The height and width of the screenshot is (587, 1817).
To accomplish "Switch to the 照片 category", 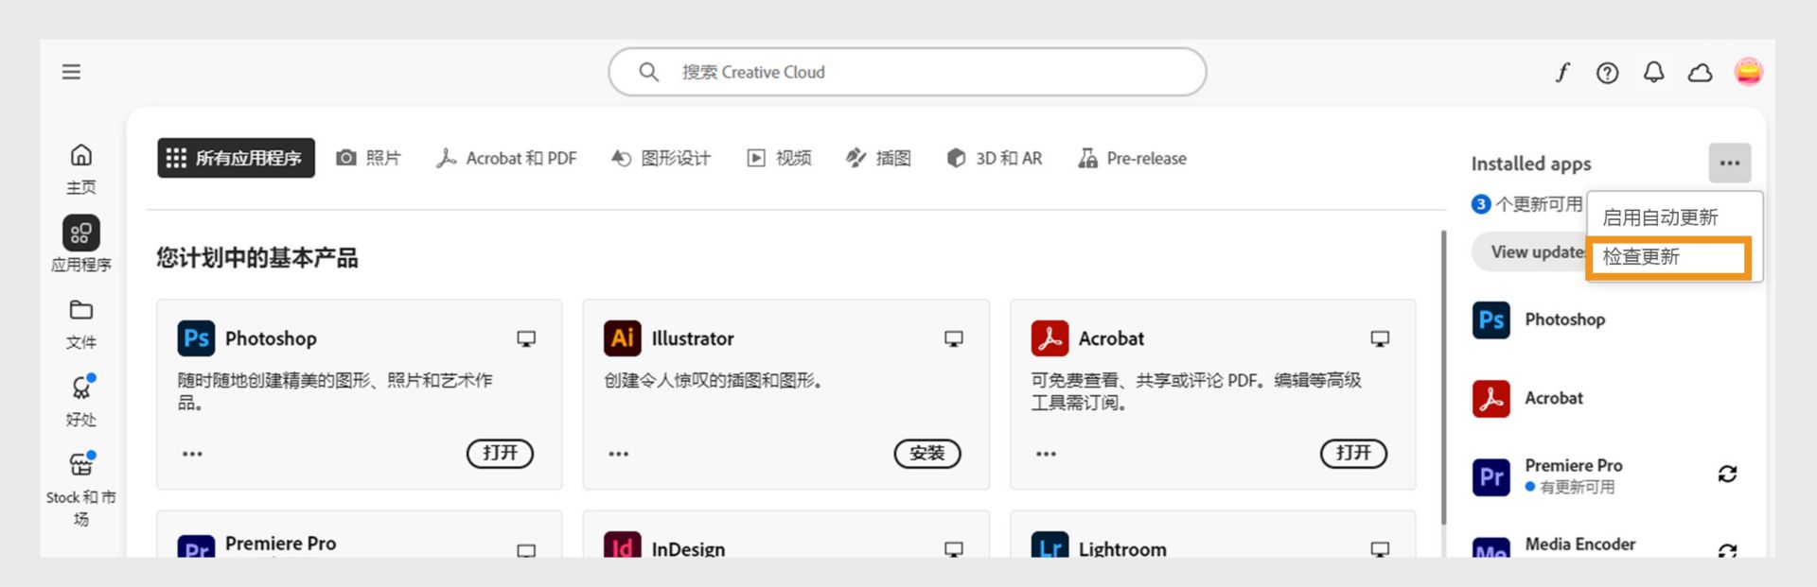I will click(369, 158).
